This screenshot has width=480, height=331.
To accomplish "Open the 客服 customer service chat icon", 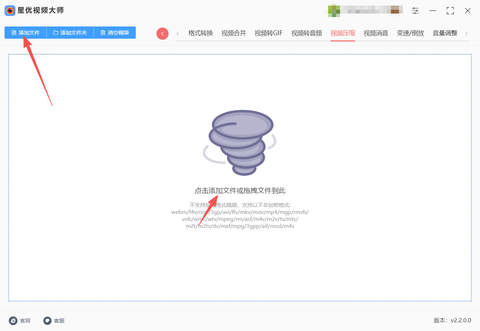I will point(47,321).
